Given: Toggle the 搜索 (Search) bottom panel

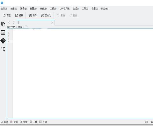Looking at the screenshot, I should pos(24,122).
